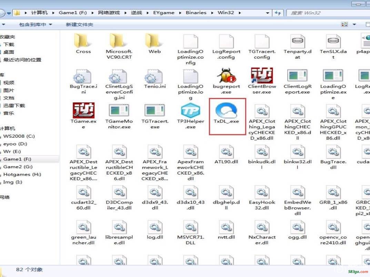370x277 pixels.
Task: Open the 图片 library
Action: point(9,90)
